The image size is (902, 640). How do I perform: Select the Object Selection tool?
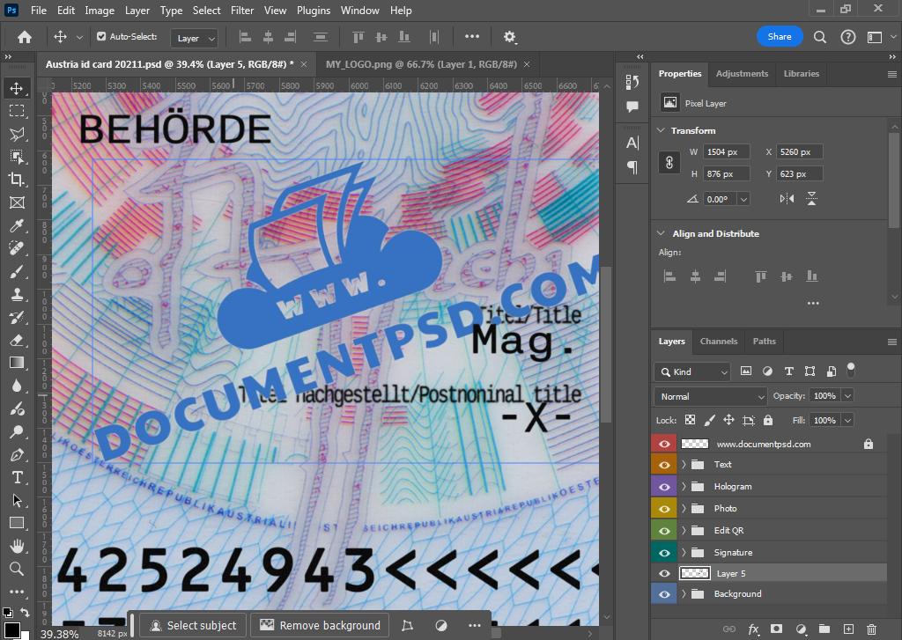pos(17,157)
